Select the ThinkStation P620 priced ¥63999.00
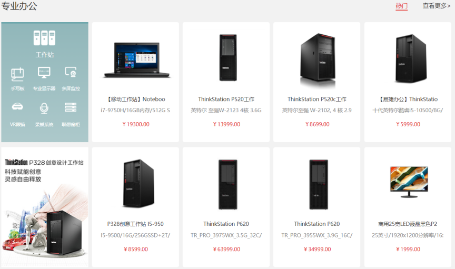Screen dimensions: 455x269 point(226,224)
